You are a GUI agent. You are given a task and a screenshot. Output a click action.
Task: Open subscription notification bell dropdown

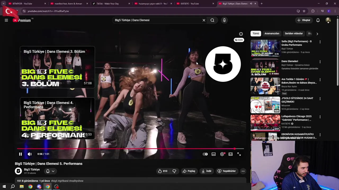50,171
